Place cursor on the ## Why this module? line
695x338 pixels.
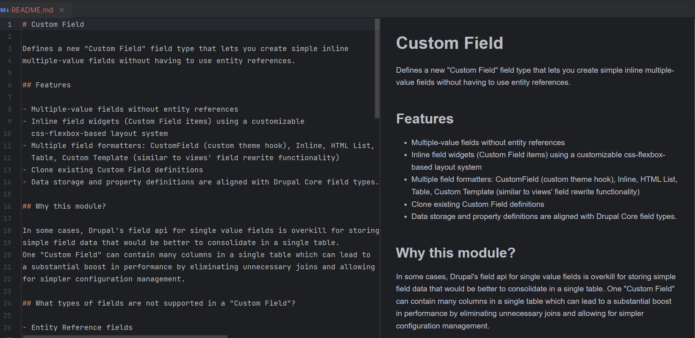pyautogui.click(x=64, y=206)
